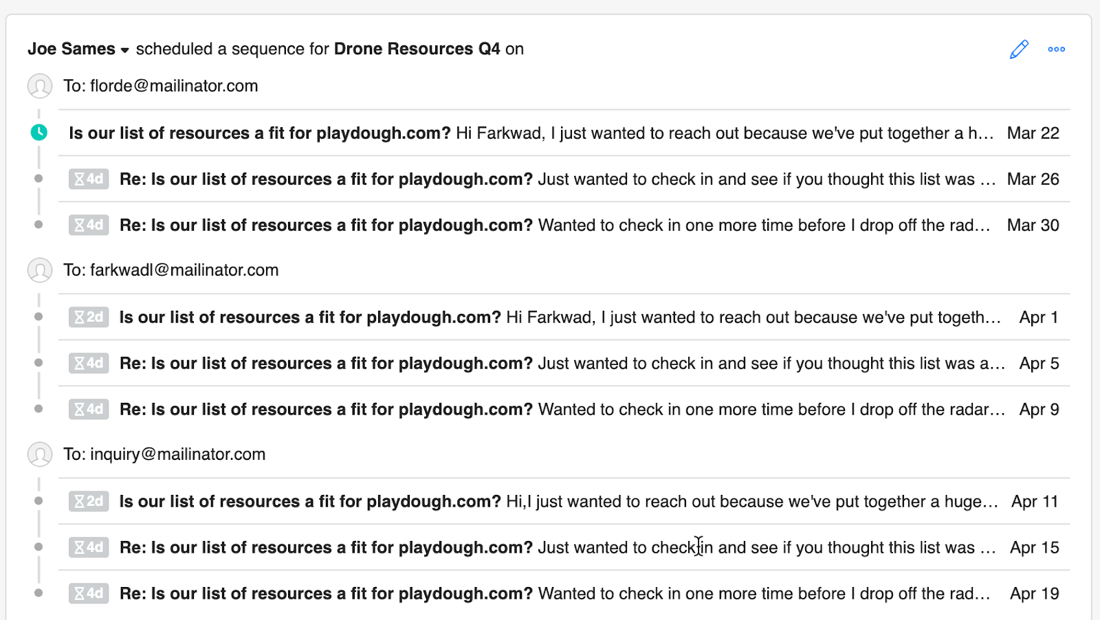Open the Drone Resources Q4 sequence link
The height and width of the screenshot is (620, 1100).
417,49
